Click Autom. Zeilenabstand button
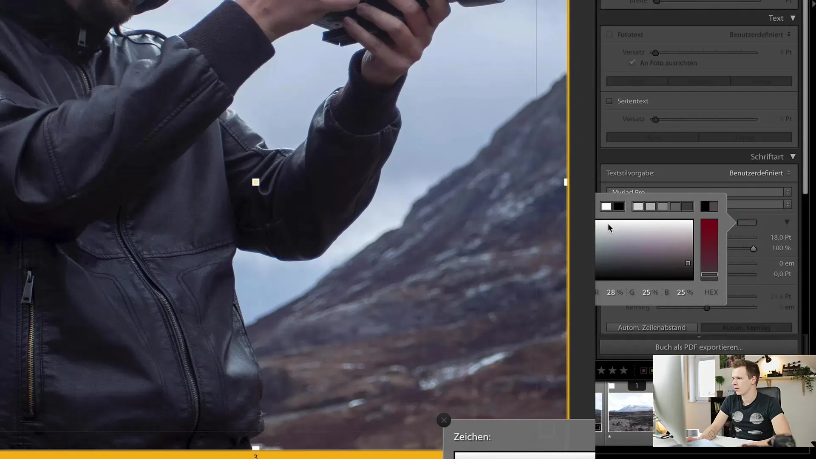 click(x=651, y=327)
